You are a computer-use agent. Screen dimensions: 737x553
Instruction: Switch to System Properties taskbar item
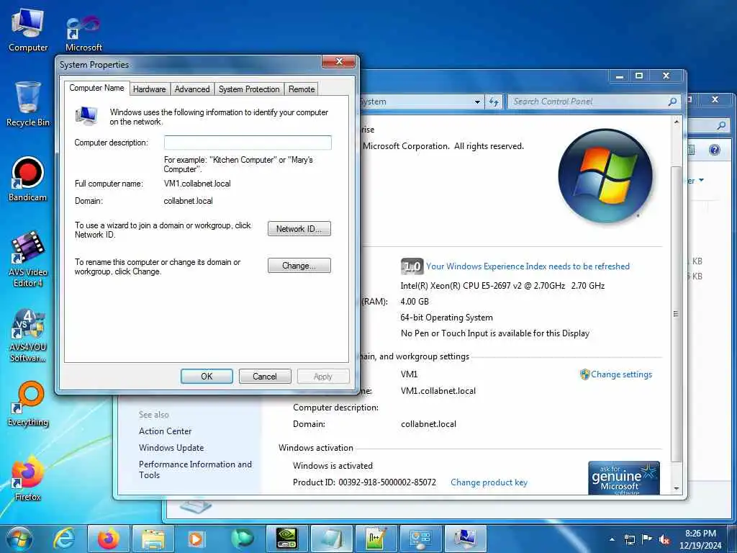pos(466,539)
